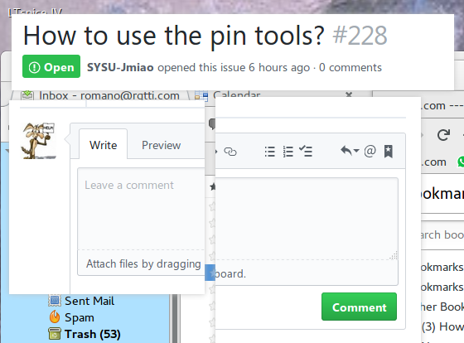
Task: Mention a user with the @ icon
Action: point(370,151)
